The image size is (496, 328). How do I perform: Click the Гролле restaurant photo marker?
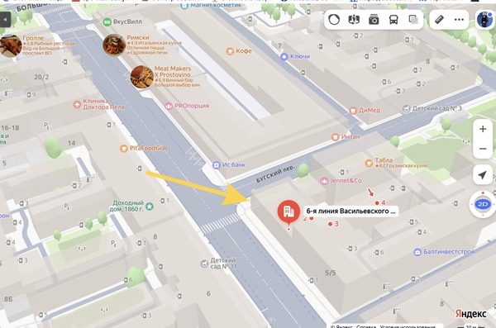[11, 45]
